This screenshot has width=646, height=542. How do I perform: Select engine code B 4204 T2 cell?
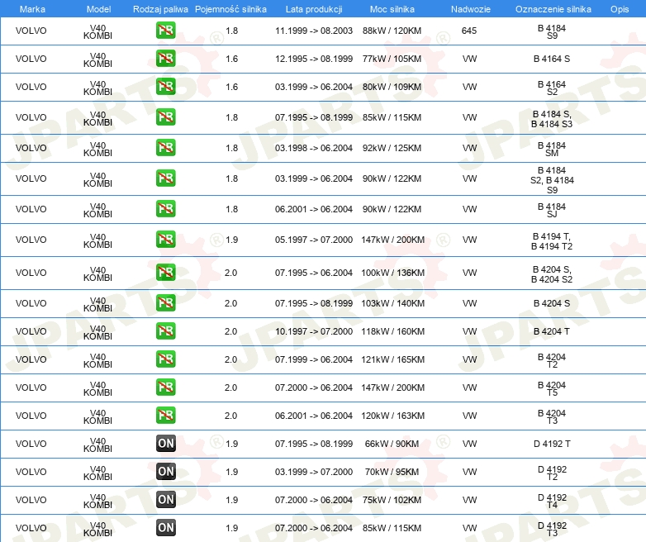click(x=552, y=360)
